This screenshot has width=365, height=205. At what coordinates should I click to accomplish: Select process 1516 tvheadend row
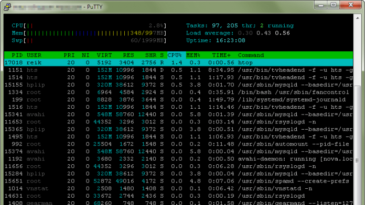click(x=178, y=107)
